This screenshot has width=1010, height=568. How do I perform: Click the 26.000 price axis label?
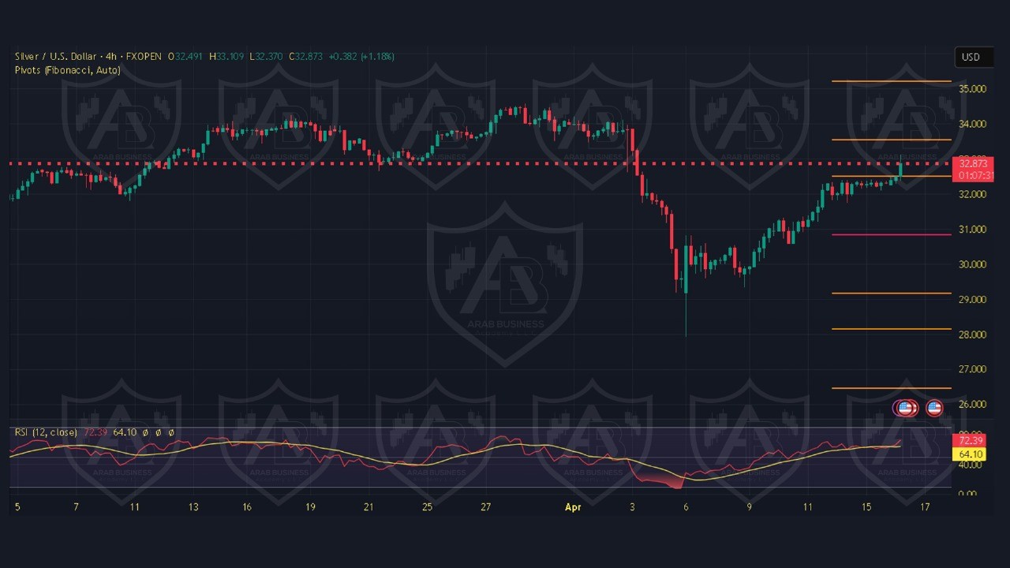972,404
